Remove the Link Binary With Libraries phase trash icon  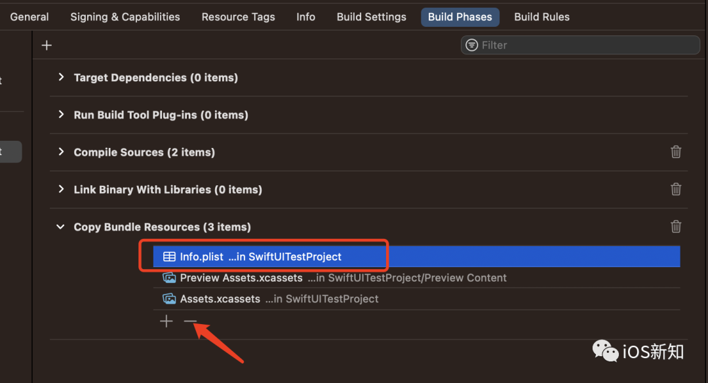point(676,189)
